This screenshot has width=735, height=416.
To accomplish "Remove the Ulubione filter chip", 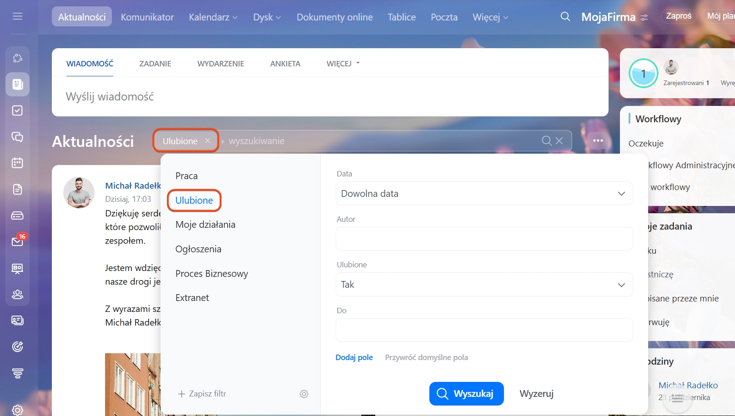I will click(x=207, y=141).
